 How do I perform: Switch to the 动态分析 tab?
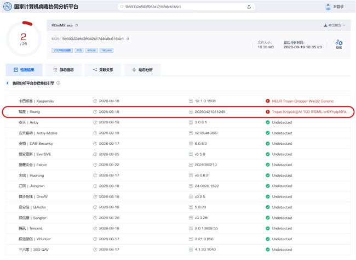click(x=142, y=70)
